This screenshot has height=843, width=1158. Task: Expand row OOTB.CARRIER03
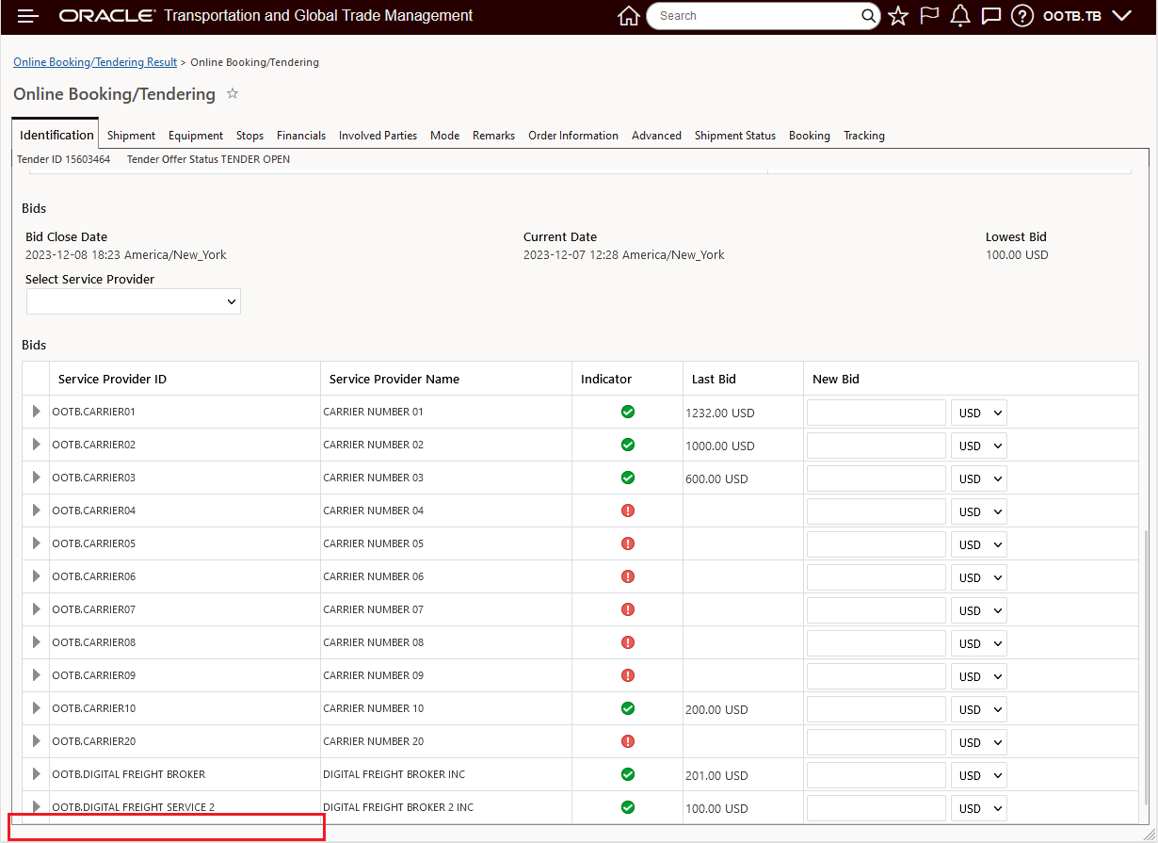(x=37, y=478)
